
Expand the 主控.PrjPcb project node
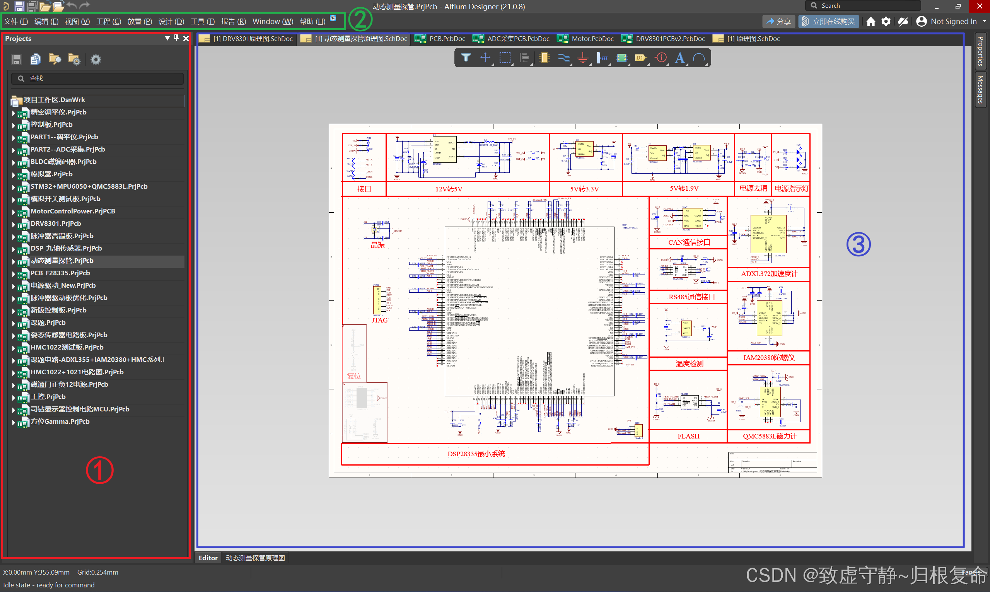pyautogui.click(x=14, y=398)
